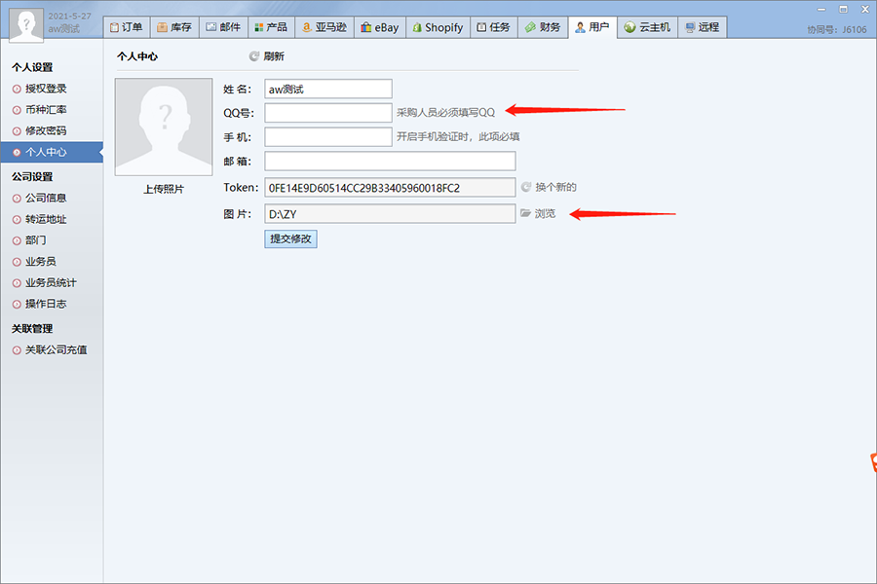
Task: Minimize the application window
Action: click(x=821, y=9)
